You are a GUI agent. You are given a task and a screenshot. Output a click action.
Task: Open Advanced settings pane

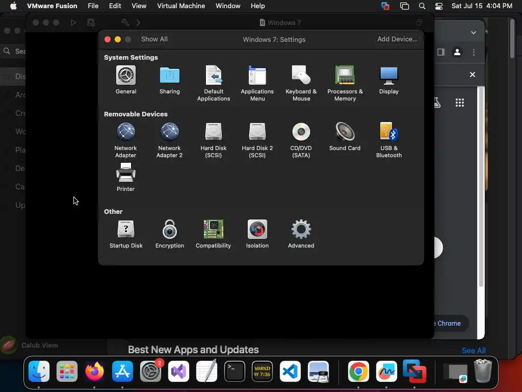(x=301, y=234)
